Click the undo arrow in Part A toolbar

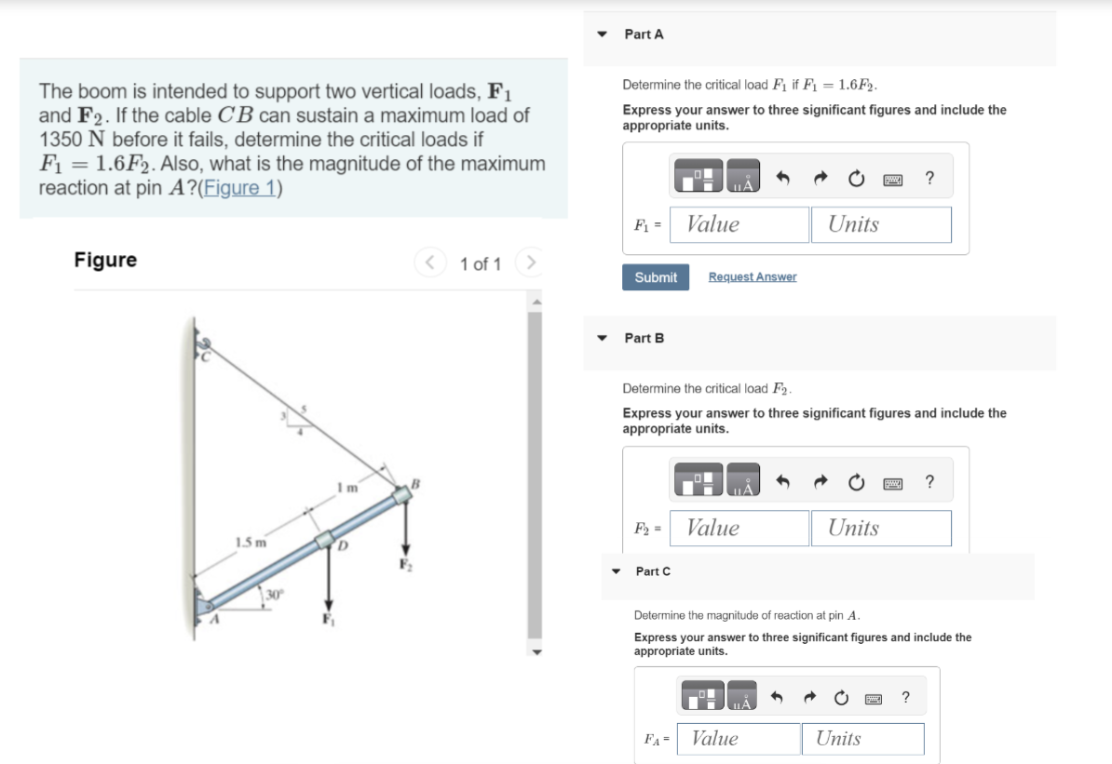point(782,176)
